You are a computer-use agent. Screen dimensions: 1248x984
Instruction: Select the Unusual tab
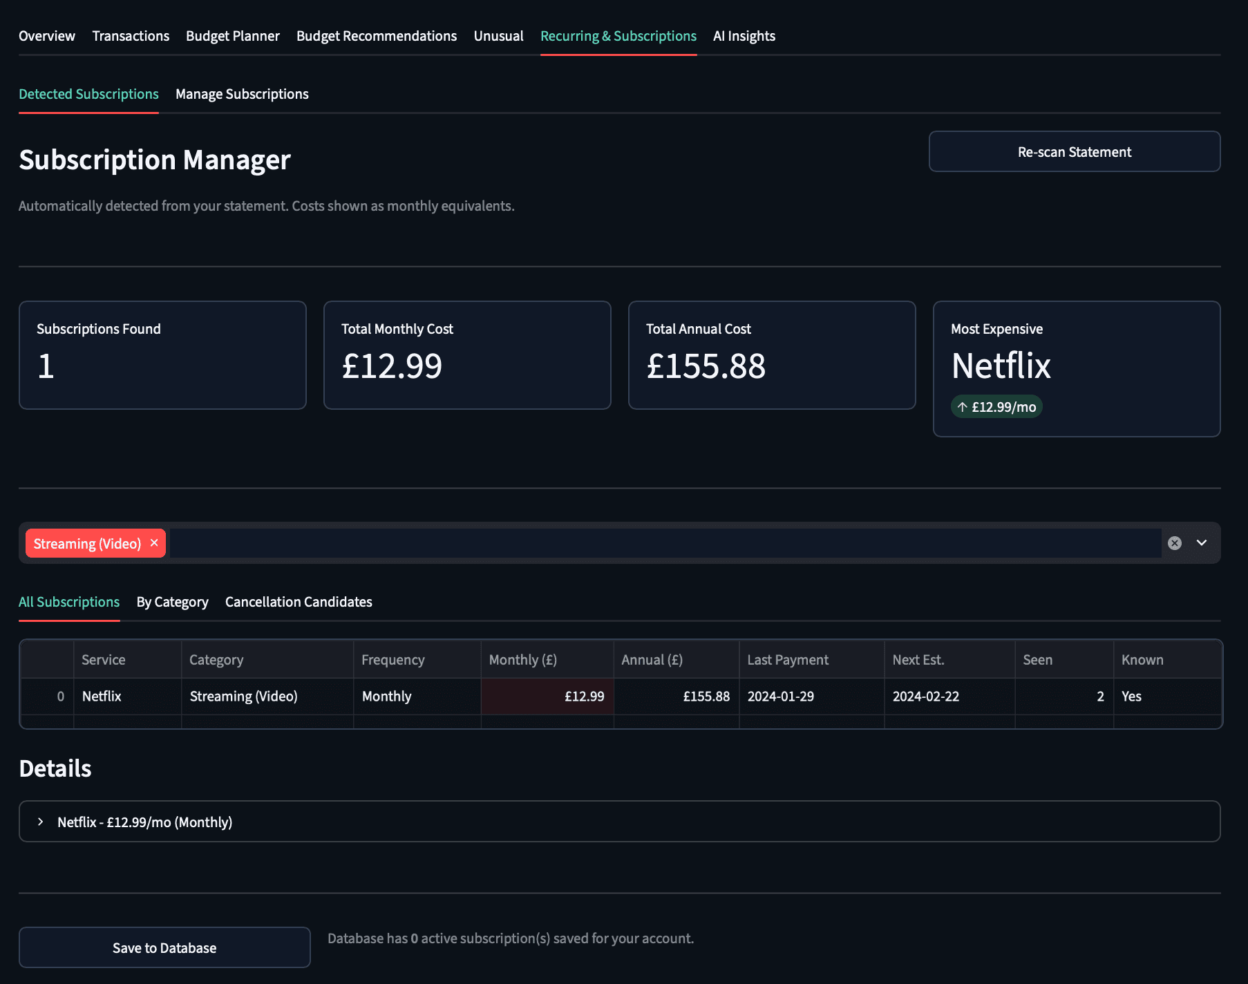point(498,36)
